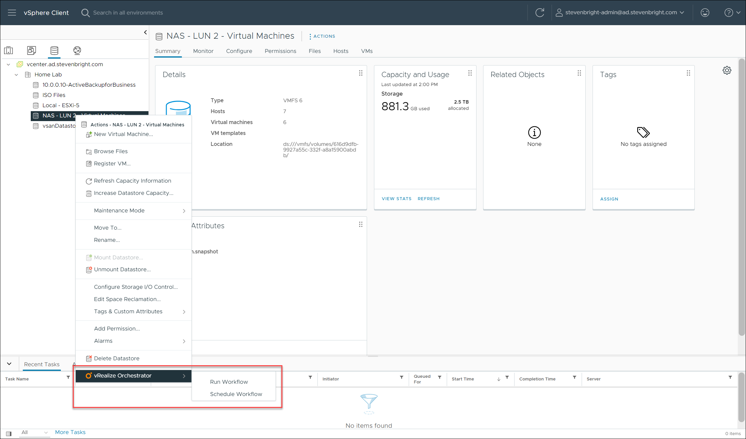
Task: Open the Hosts and Clusters inventory icon
Action: pyautogui.click(x=9, y=50)
